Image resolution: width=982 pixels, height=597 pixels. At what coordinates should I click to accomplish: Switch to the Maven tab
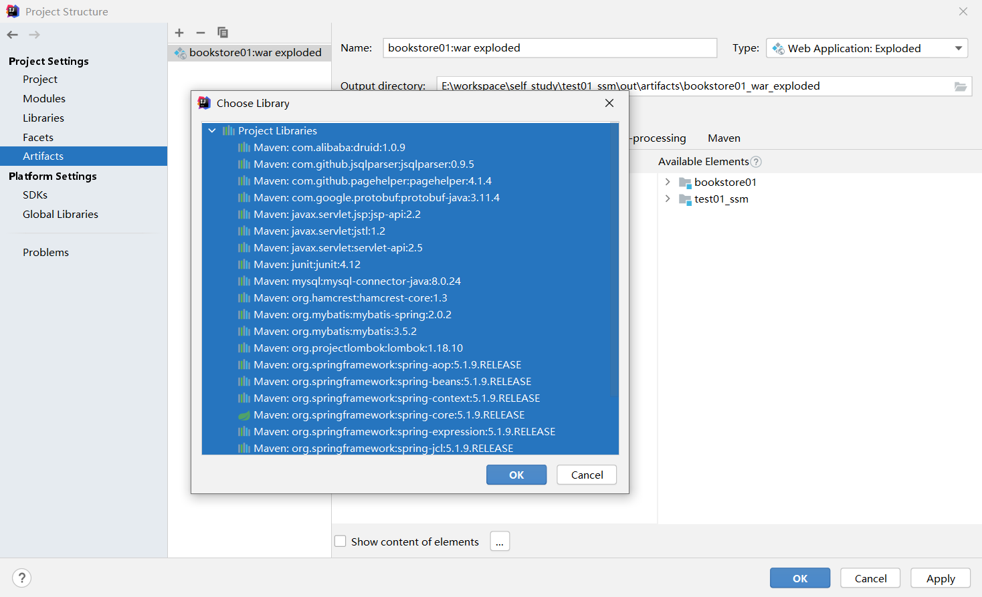click(x=724, y=138)
